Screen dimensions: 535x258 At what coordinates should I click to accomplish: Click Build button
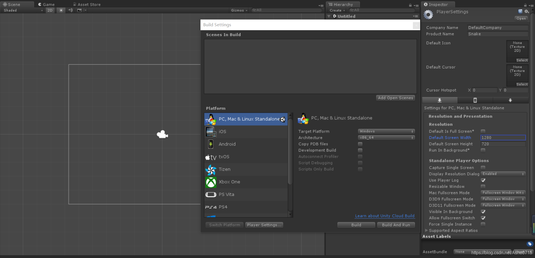click(x=356, y=225)
